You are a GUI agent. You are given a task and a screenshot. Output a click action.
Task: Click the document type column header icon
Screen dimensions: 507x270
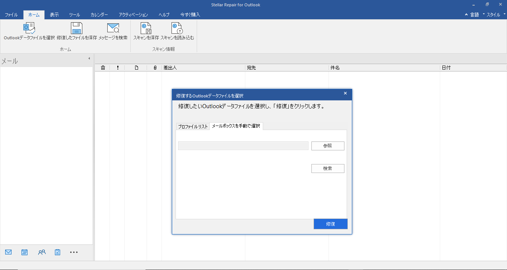(136, 68)
